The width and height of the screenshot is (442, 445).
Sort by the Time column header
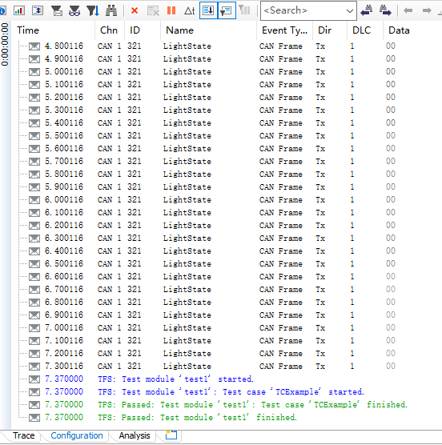point(54,30)
